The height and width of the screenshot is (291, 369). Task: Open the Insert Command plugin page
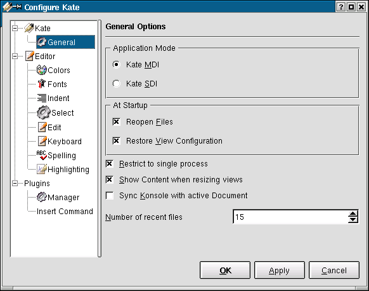click(x=65, y=212)
